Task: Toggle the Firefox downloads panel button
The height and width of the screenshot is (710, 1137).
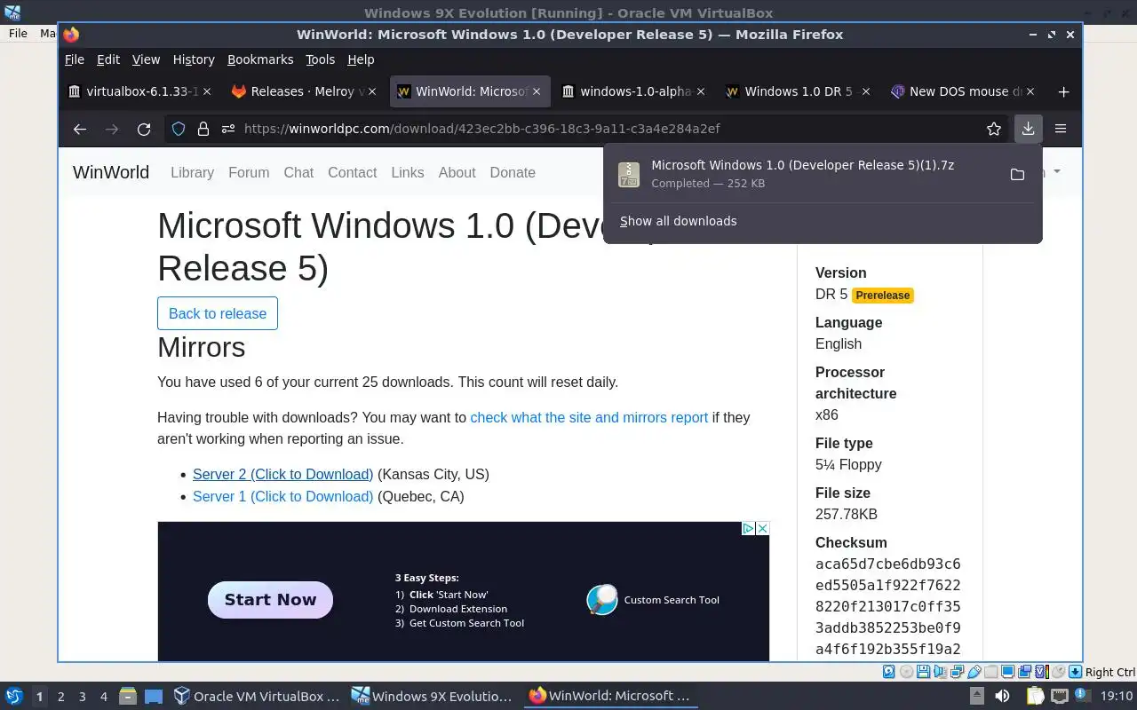Action: click(1028, 129)
